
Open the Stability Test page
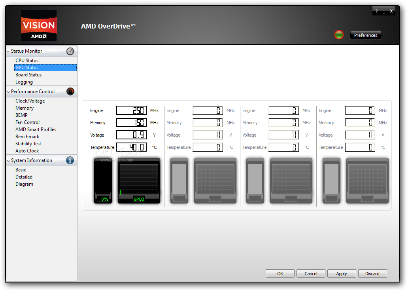pos(28,144)
